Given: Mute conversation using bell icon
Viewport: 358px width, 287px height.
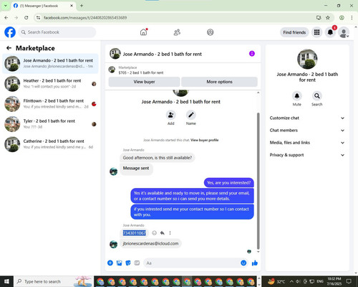Looking at the screenshot, I should click(x=297, y=96).
